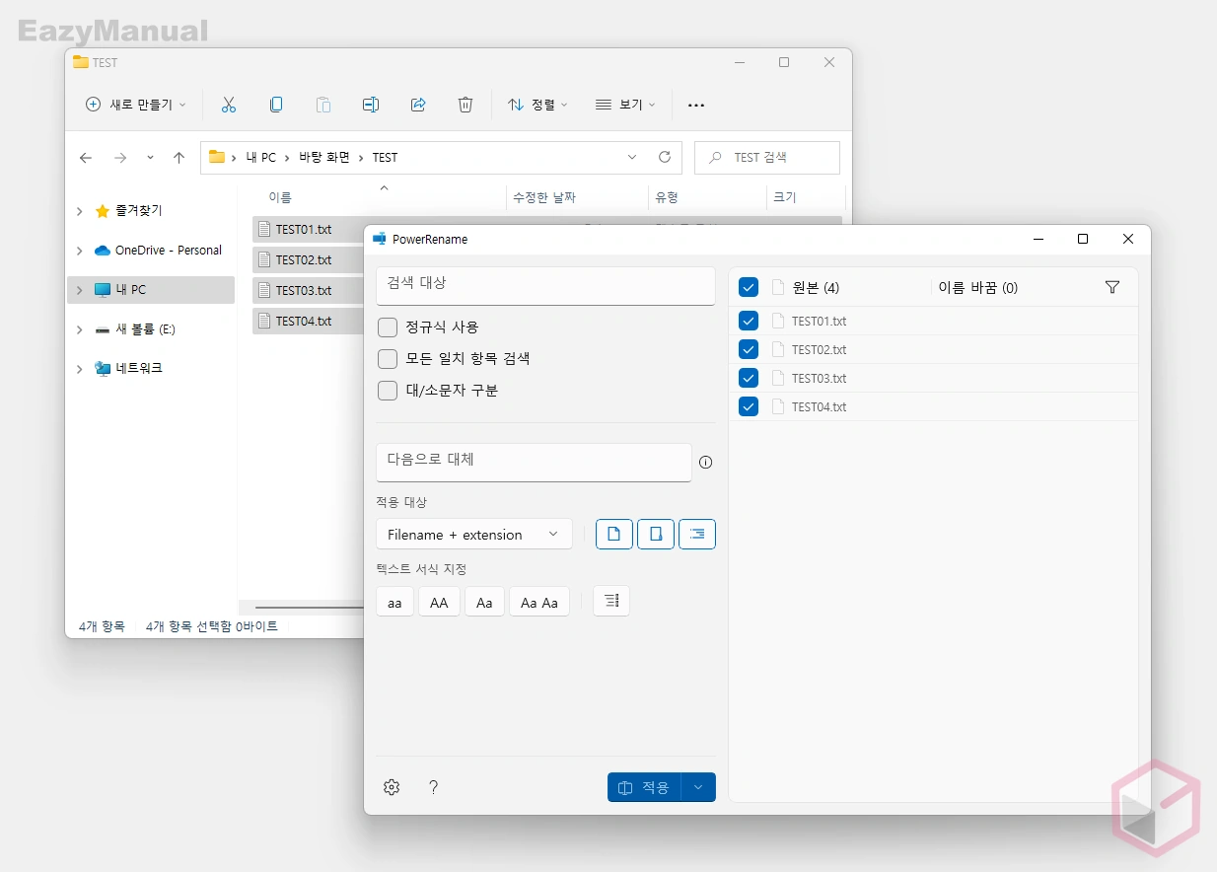The width and height of the screenshot is (1217, 872).
Task: Select TEST03.txt in Explorer file list
Action: click(304, 291)
